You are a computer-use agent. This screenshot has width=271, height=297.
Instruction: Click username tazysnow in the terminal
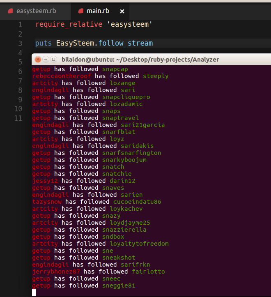point(47,202)
